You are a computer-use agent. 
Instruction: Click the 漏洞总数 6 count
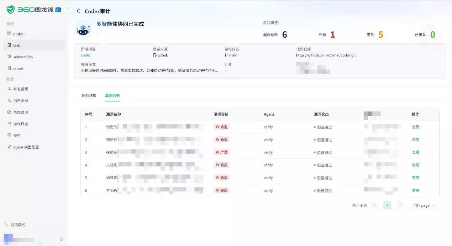(284, 35)
